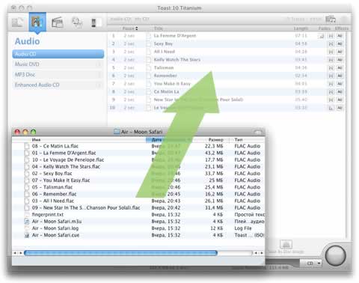
Task: Click the fade button for track 10
Action: [331, 108]
